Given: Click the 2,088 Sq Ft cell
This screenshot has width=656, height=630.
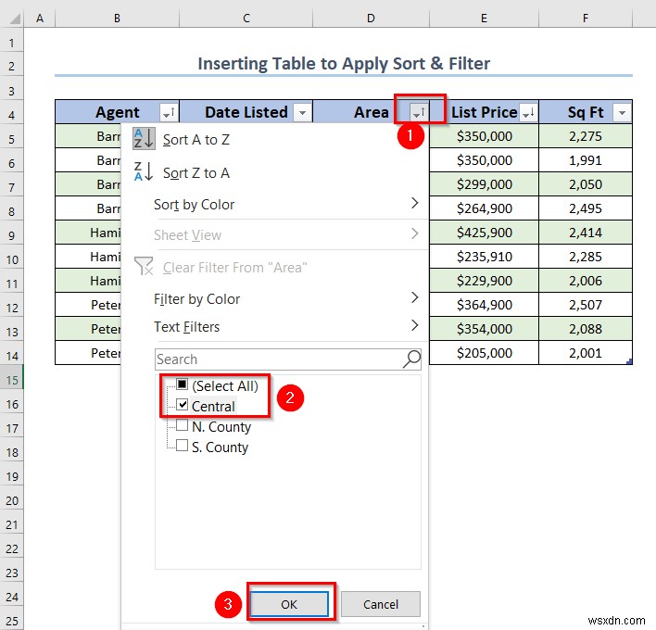Looking at the screenshot, I should pyautogui.click(x=586, y=329).
